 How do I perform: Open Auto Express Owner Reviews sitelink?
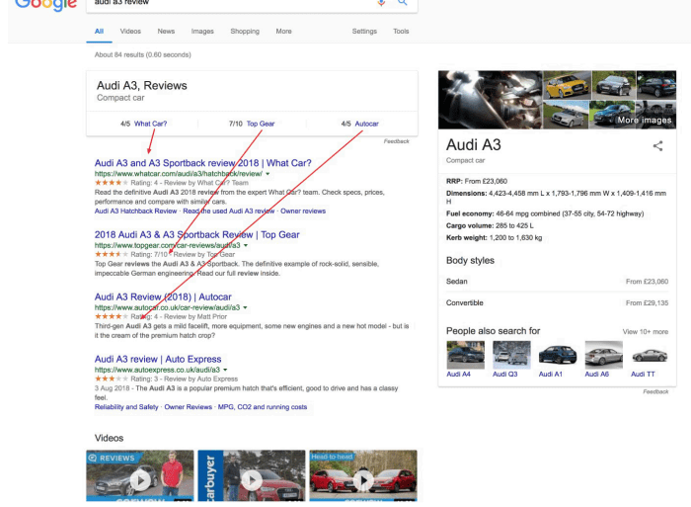tap(189, 407)
